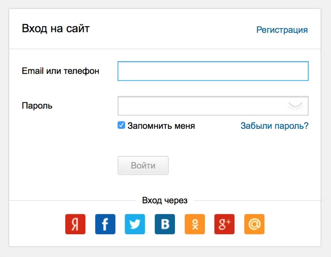Click the "Вход через" section caption
331x257 pixels.
(x=165, y=200)
